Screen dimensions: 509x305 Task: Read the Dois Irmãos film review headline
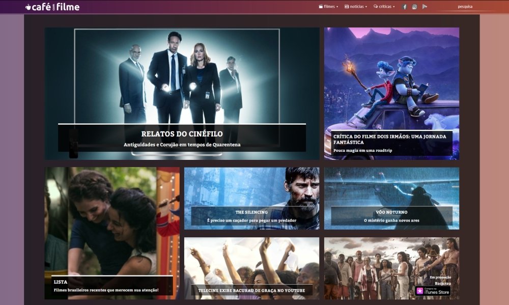(390, 139)
